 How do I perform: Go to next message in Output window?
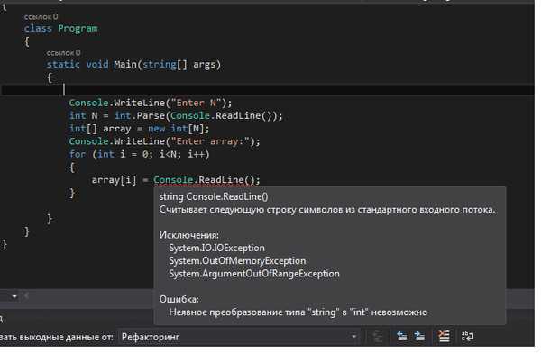(x=419, y=336)
